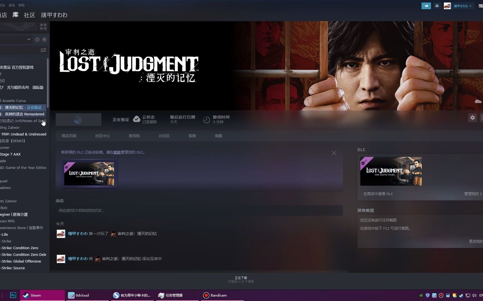Viewport: 483px width, 301px height.
Task: Open 社区中心 community hub link
Action: (x=102, y=136)
